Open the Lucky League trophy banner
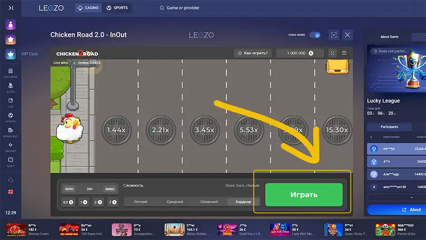 pos(397,69)
